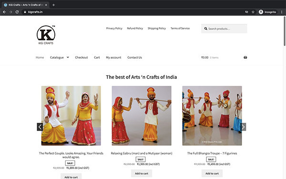
Task: Reload the page with the refresh icon
Action: [x=17, y=12]
